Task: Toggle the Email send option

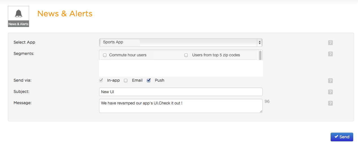Action: 126,81
